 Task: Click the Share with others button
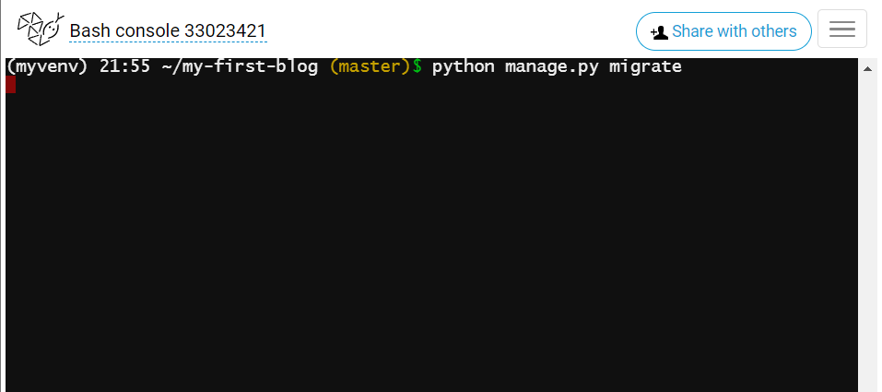coord(723,31)
